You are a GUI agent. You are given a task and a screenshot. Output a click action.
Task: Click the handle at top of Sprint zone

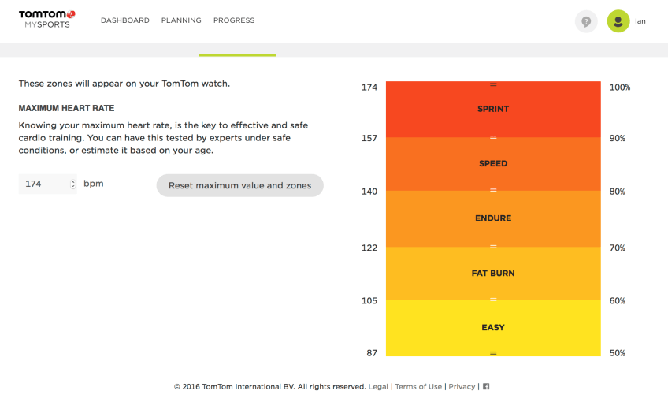coord(493,84)
